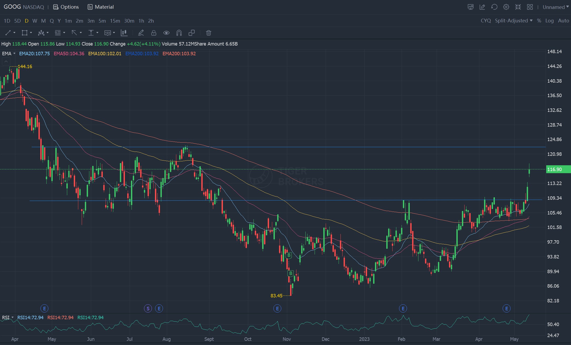Toggle the magnet snap mode
Screen dimensions: 571x345
tap(179, 33)
